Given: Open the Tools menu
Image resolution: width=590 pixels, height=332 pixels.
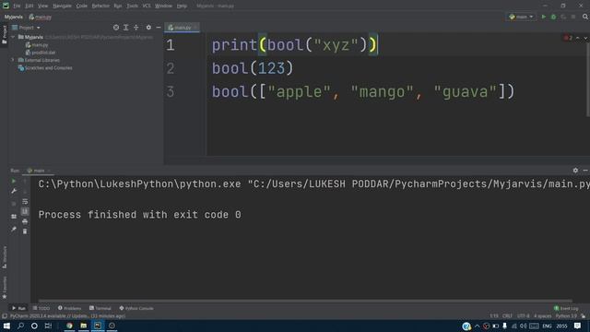Looking at the screenshot, I should 132,6.
